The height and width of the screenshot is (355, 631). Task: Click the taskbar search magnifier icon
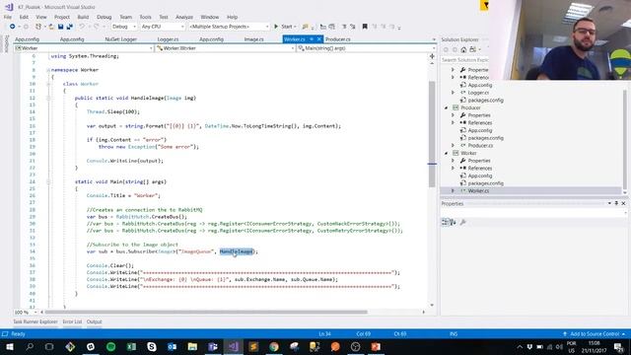pos(30,346)
